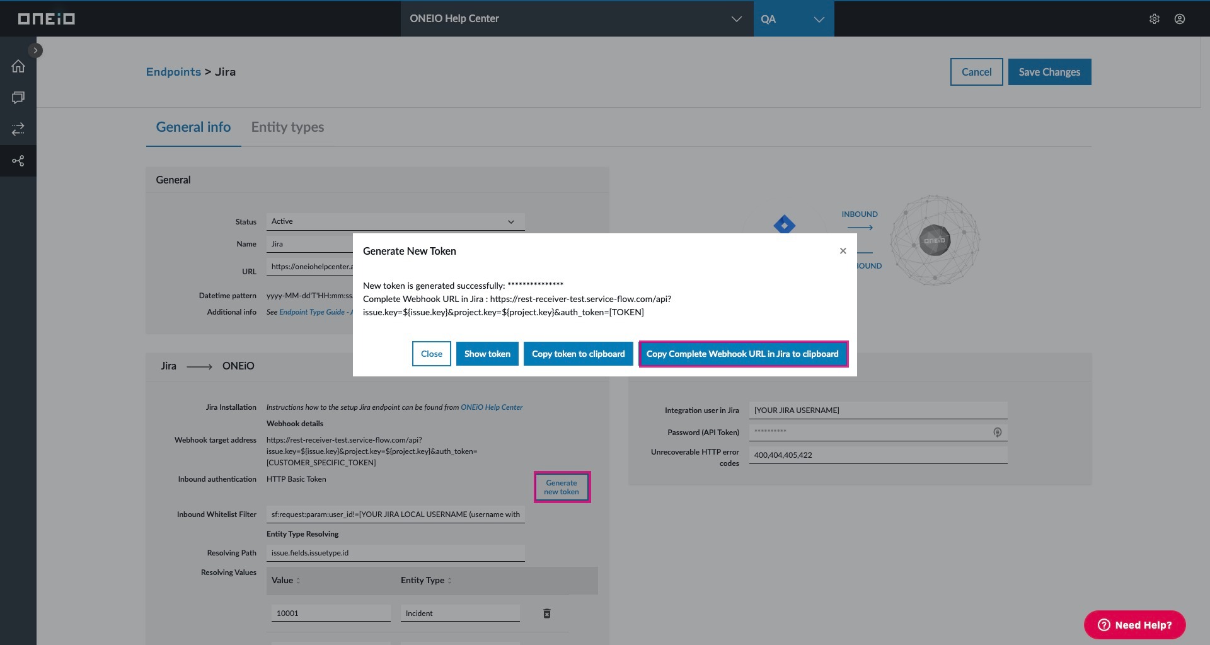The image size is (1210, 645).
Task: Click Show token button
Action: click(x=487, y=354)
